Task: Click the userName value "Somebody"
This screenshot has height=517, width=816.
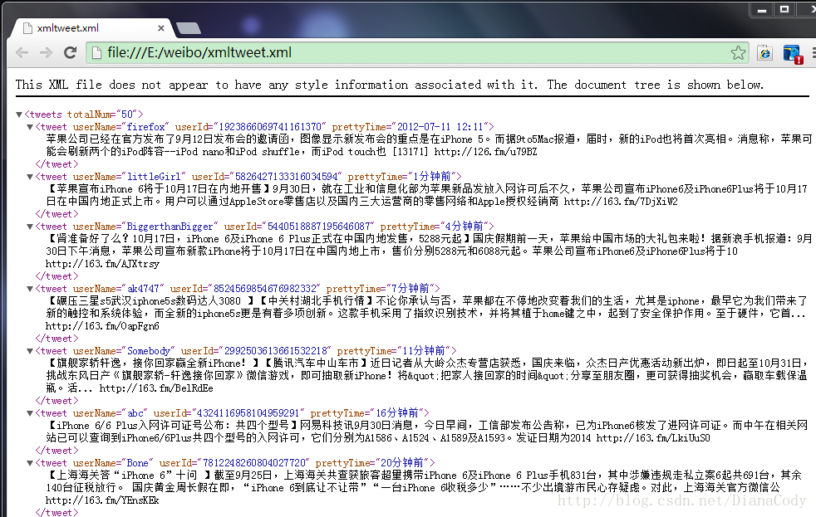Action: (149, 351)
